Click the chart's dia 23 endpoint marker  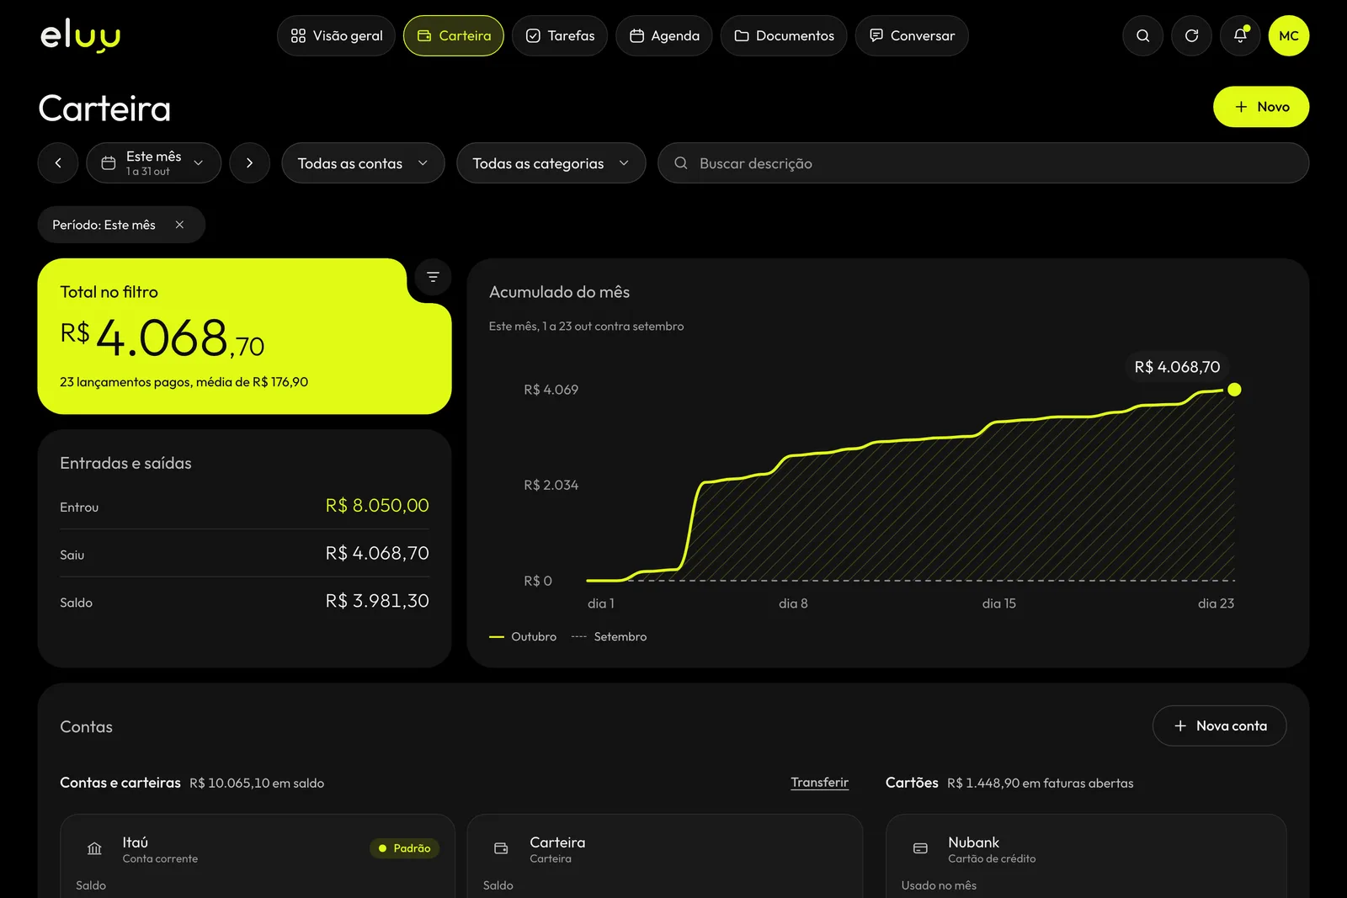[x=1234, y=390]
